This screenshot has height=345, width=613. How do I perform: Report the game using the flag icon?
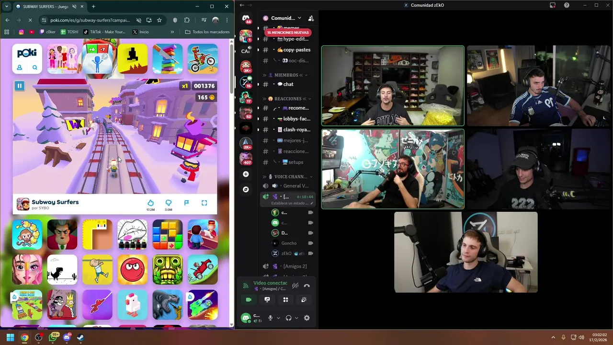click(x=186, y=203)
